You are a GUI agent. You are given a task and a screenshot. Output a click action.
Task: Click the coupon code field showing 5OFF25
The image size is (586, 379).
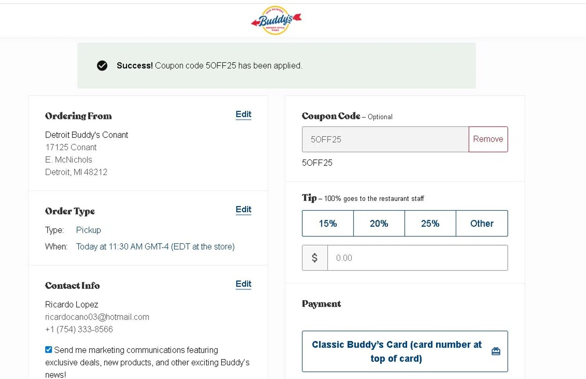[385, 139]
